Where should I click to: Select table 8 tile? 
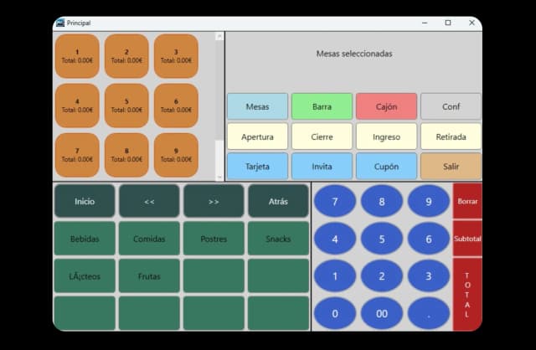point(126,155)
